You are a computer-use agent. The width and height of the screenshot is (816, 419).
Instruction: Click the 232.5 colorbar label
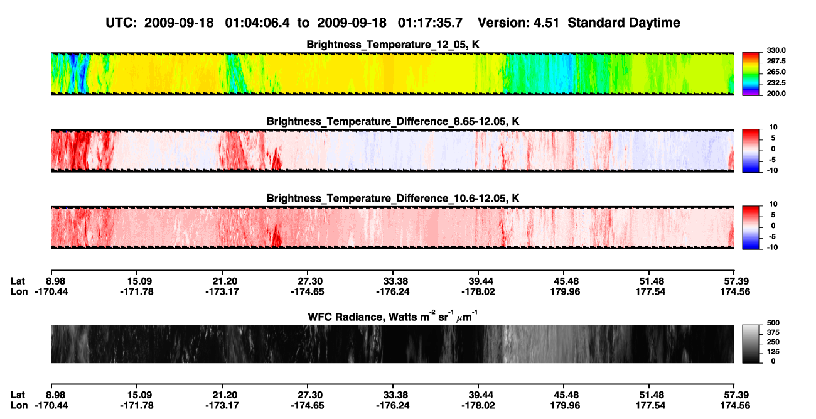tap(777, 83)
